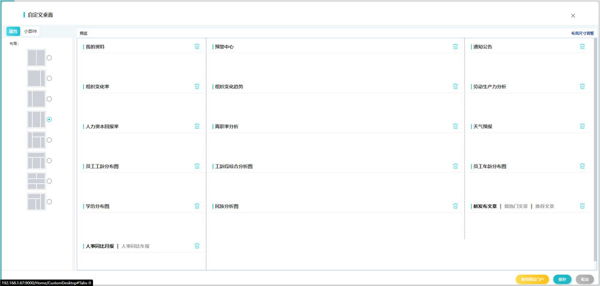Image resolution: width=600 pixels, height=286 pixels.
Task: Delete the 民族分析图 widget
Action: (455, 206)
